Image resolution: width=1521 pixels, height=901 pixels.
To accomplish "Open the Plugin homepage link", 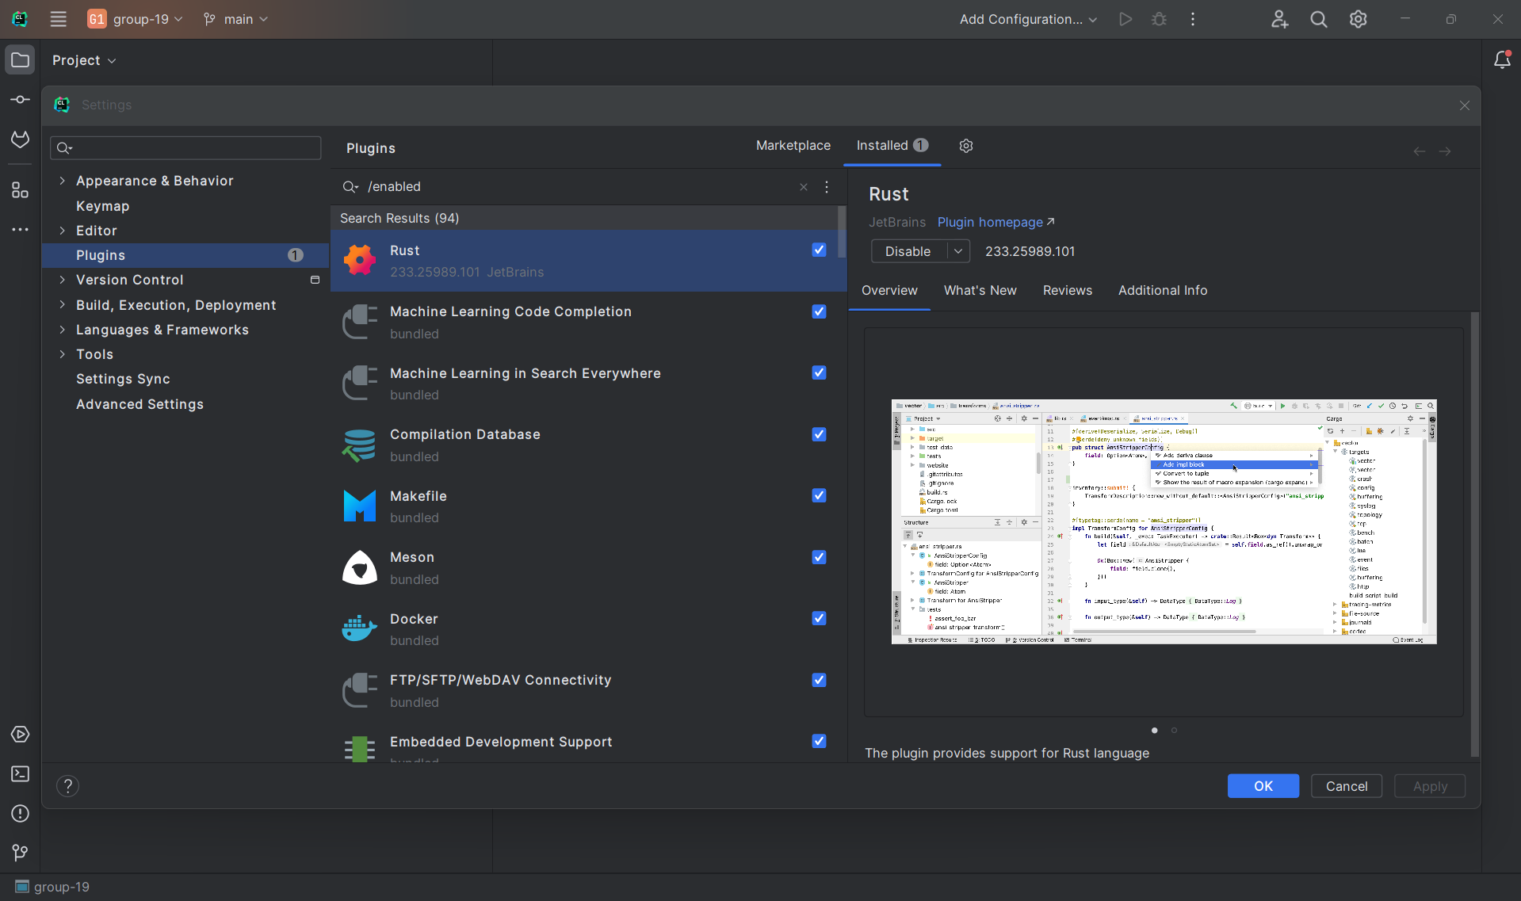I will (x=996, y=223).
